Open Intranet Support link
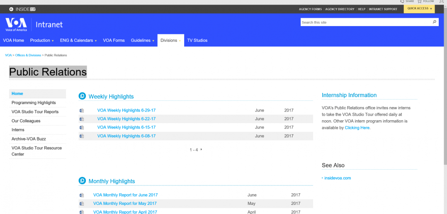The width and height of the screenshot is (447, 214). coord(383,9)
